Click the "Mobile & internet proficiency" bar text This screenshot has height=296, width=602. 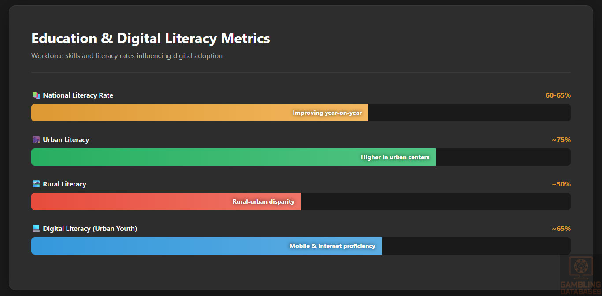click(332, 246)
